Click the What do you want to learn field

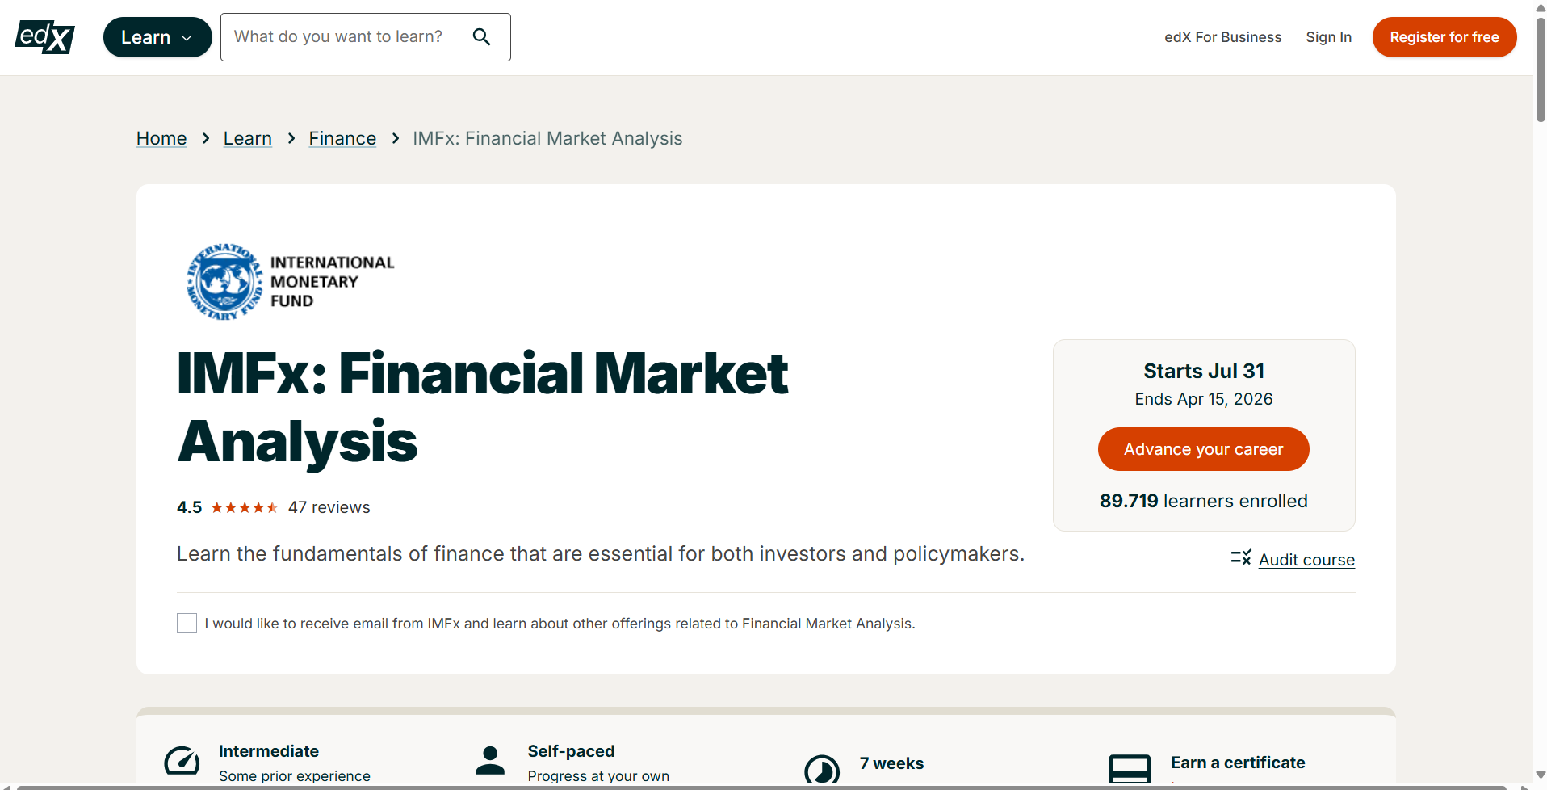[x=347, y=36]
